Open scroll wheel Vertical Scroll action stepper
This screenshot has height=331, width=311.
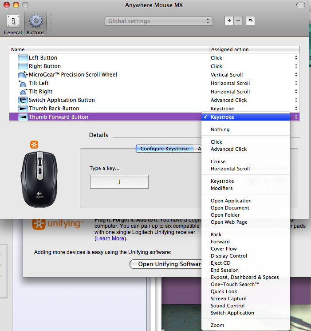point(296,74)
